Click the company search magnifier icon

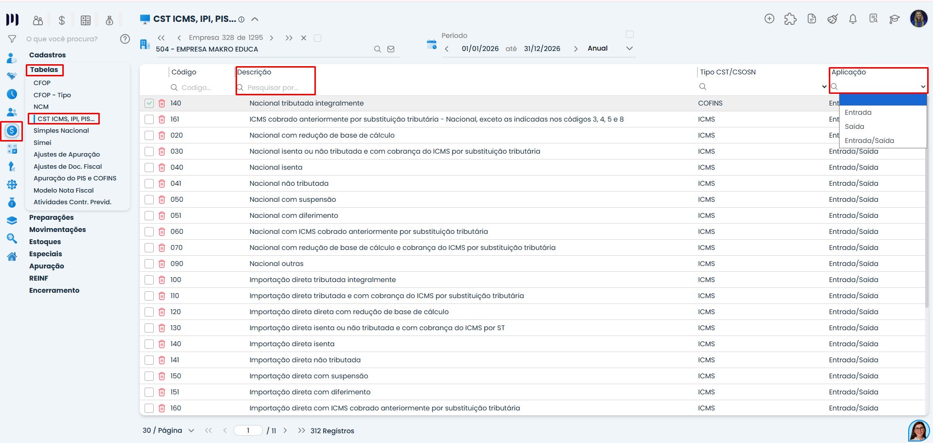click(x=377, y=49)
